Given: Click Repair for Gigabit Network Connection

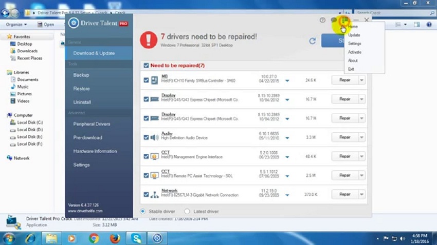Looking at the screenshot, I should click(345, 194).
